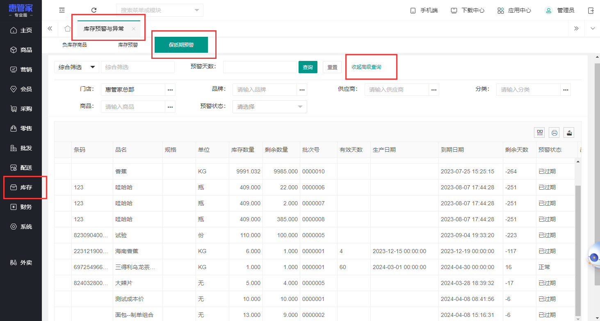Open the 零售 sidebar module
Image resolution: width=600 pixels, height=321 pixels.
21,128
